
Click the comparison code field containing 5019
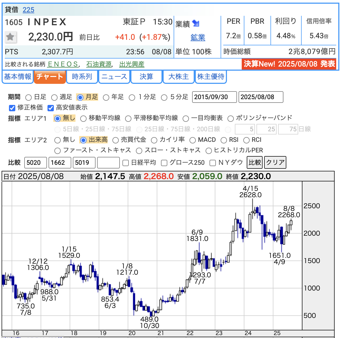pos(84,163)
